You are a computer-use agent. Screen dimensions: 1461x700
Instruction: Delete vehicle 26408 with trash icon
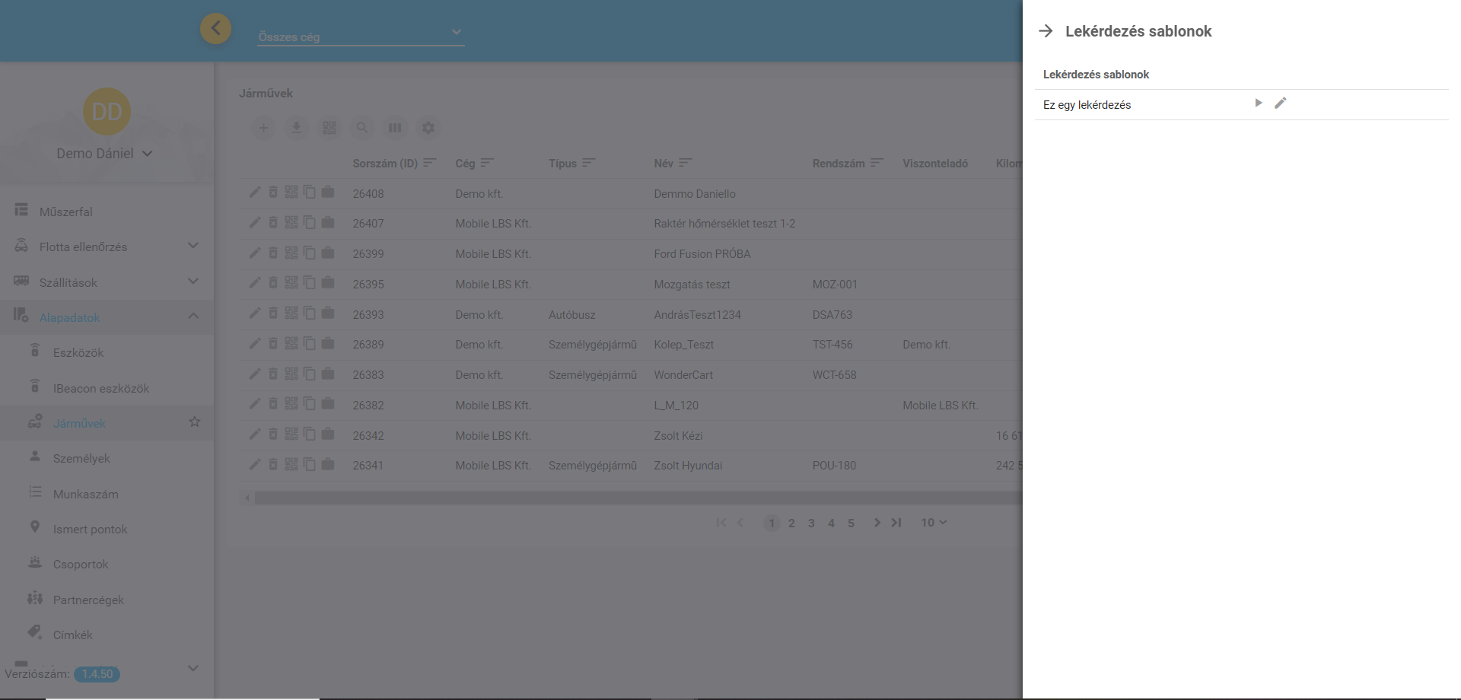[x=273, y=192]
